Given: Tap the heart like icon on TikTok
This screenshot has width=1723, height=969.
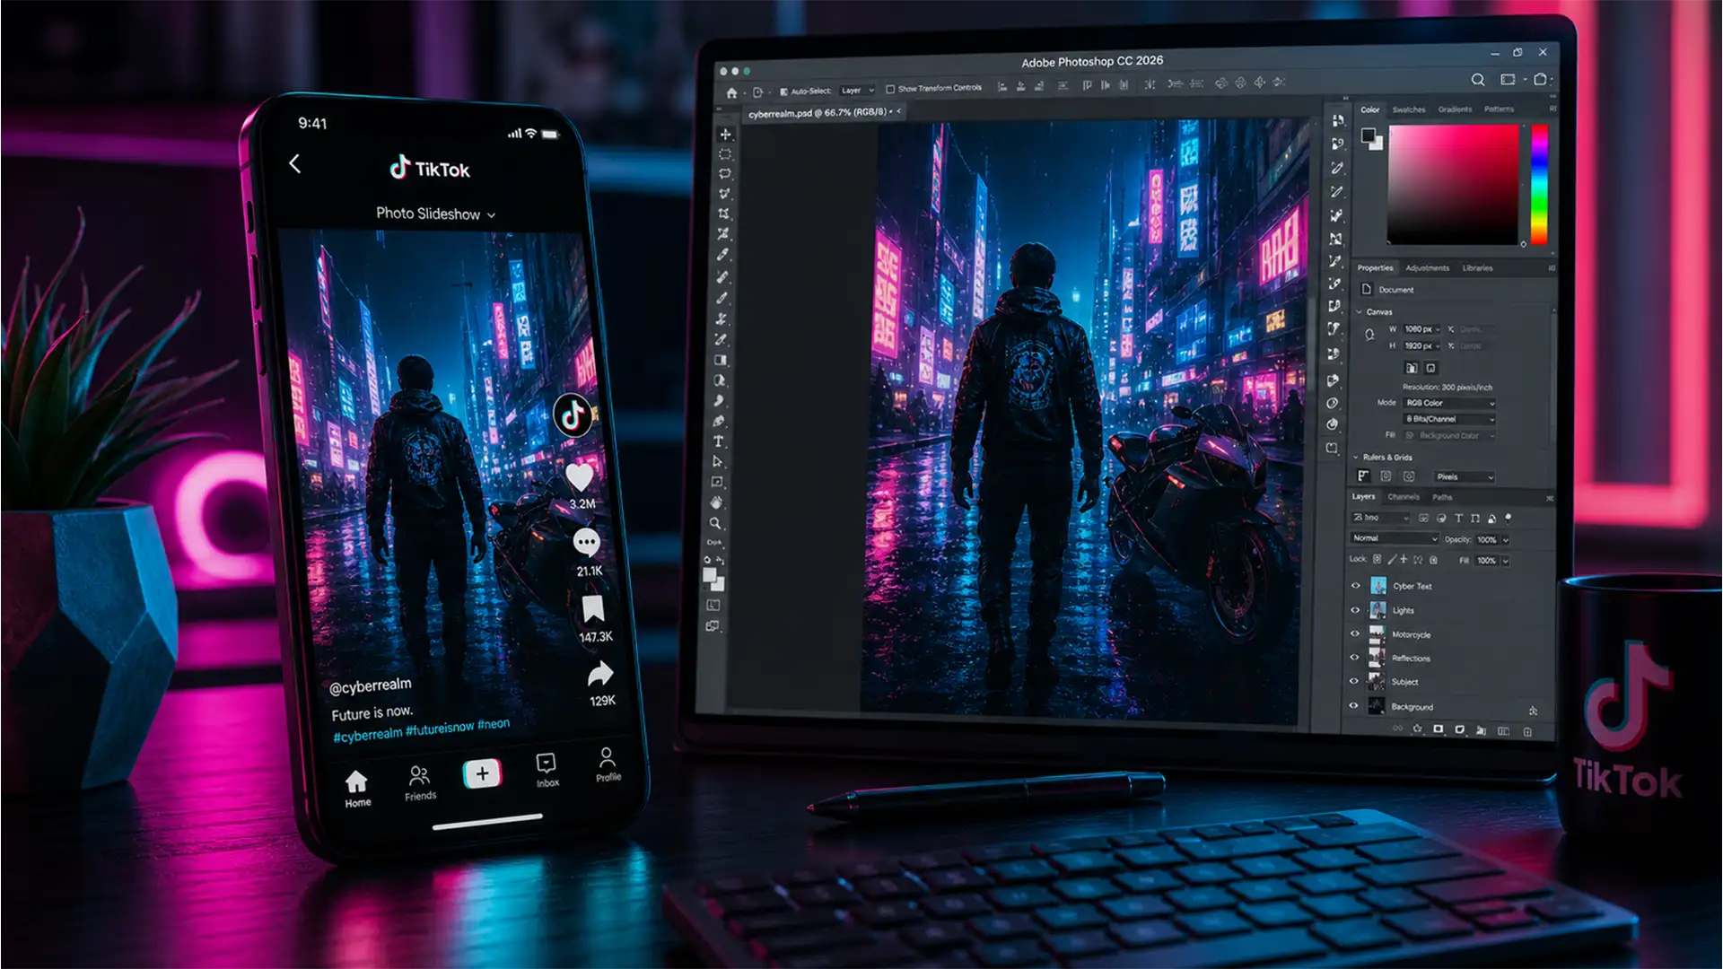Looking at the screenshot, I should (x=580, y=476).
